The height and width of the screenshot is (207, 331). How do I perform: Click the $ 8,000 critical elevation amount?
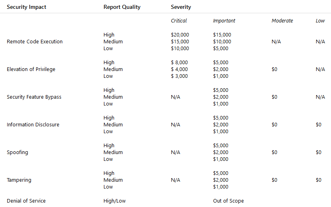[179, 63]
